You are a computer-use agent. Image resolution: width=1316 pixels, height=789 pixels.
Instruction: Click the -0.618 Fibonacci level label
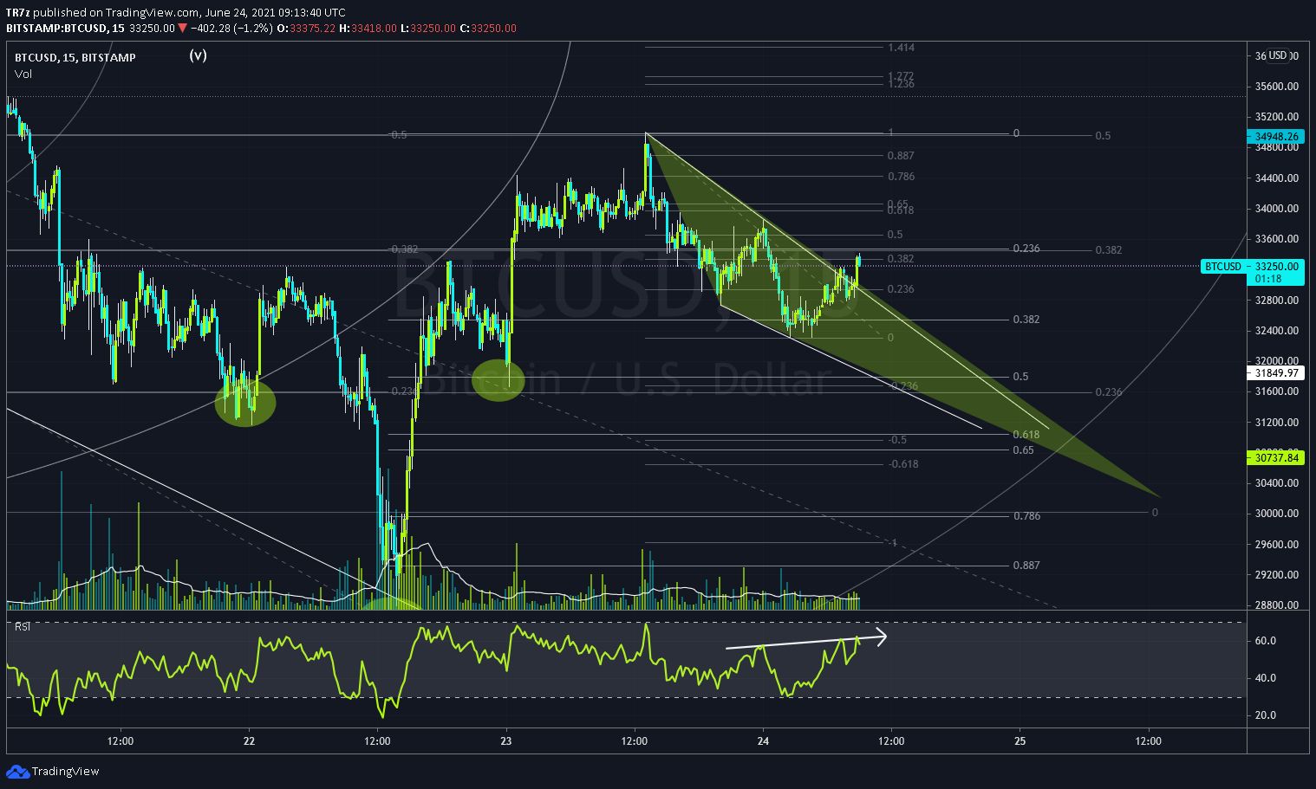pos(902,464)
